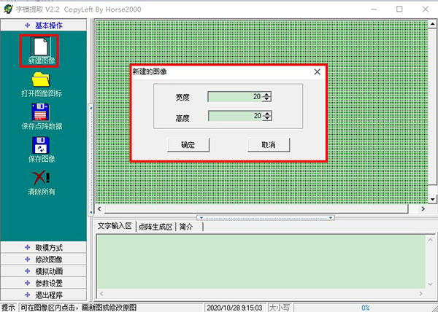Image resolution: width=438 pixels, height=312 pixels.
Task: Increase 高度 value with up arrow
Action: point(267,112)
